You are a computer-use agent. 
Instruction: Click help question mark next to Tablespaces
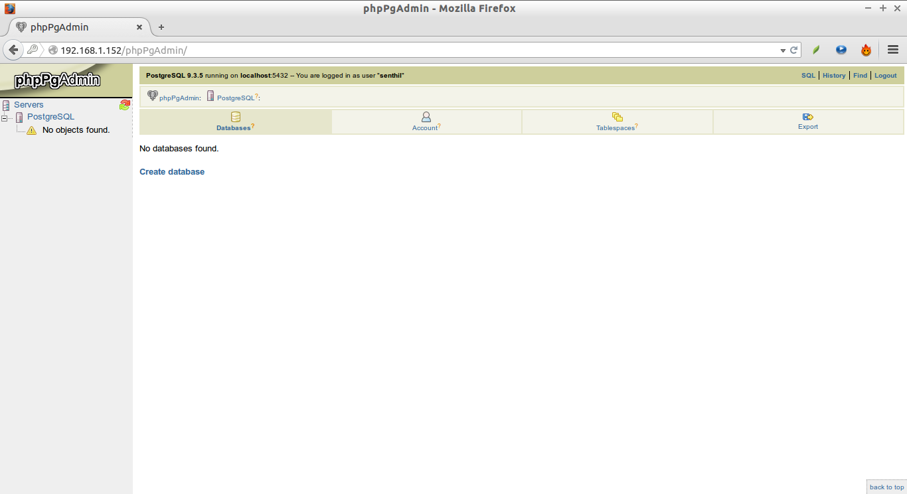click(637, 126)
